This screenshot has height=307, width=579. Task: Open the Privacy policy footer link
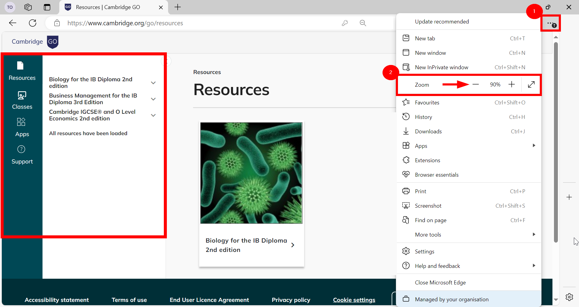coord(291,300)
